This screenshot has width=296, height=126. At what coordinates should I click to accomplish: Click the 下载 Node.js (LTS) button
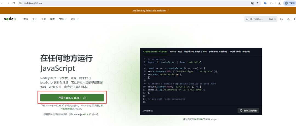pyautogui.click(x=72, y=98)
